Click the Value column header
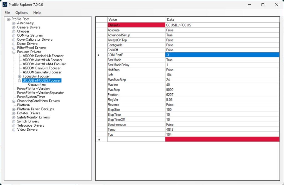This screenshot has height=185, width=284. pyautogui.click(x=136, y=20)
